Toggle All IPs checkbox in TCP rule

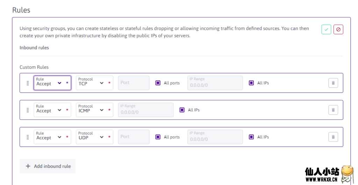click(251, 83)
